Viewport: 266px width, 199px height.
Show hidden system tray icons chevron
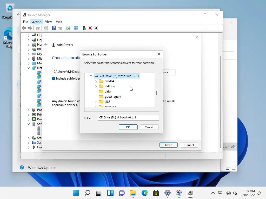pos(213,193)
